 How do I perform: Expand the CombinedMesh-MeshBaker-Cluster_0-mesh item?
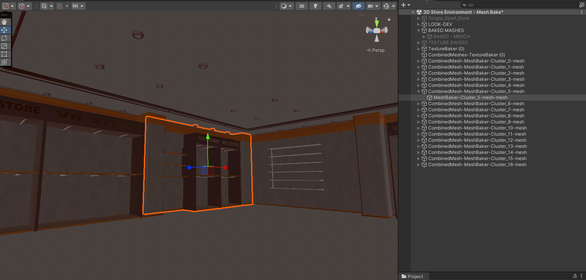click(418, 61)
